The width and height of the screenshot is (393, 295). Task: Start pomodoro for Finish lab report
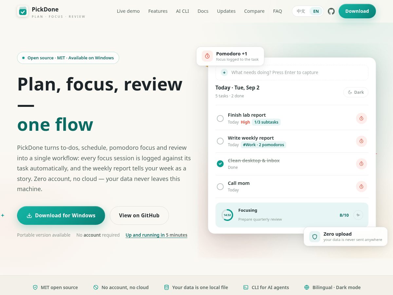[362, 118]
